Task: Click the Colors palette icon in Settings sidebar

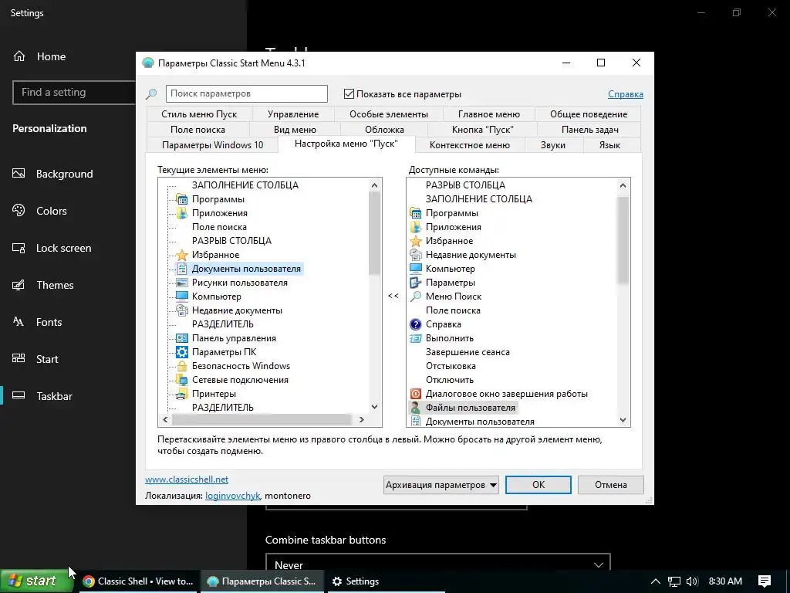Action: point(19,211)
